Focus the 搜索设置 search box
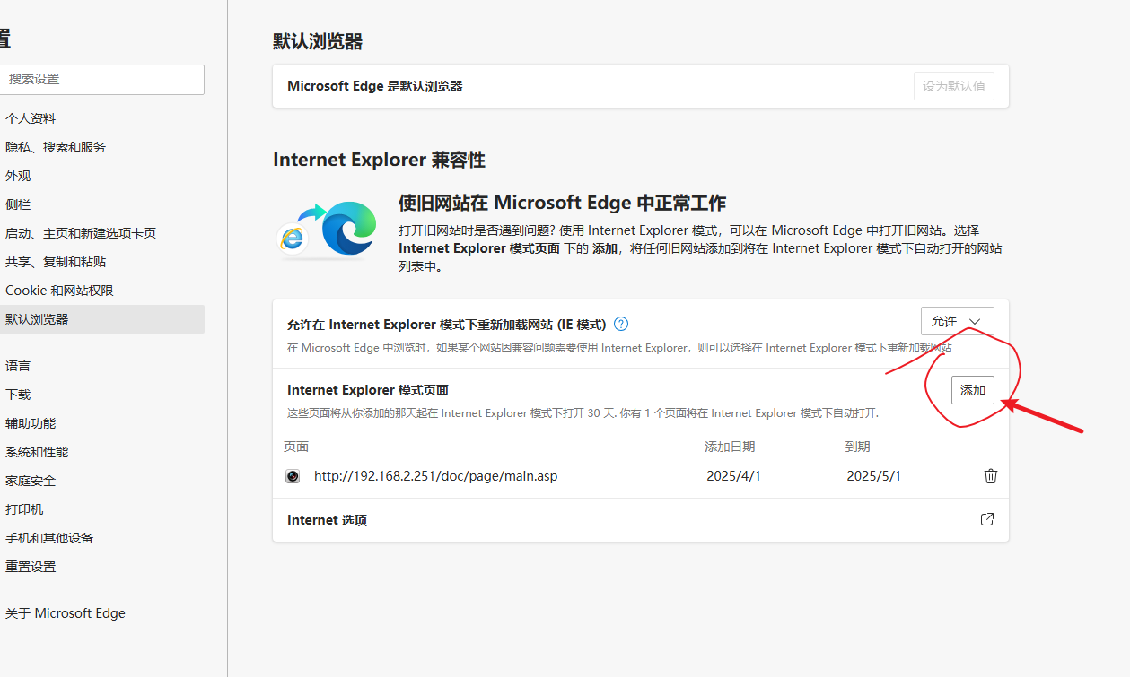Image resolution: width=1130 pixels, height=677 pixels. pos(102,79)
